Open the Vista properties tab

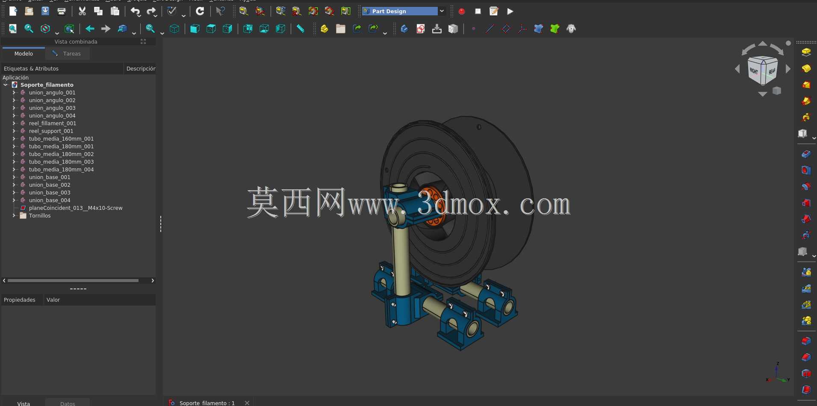(x=24, y=403)
